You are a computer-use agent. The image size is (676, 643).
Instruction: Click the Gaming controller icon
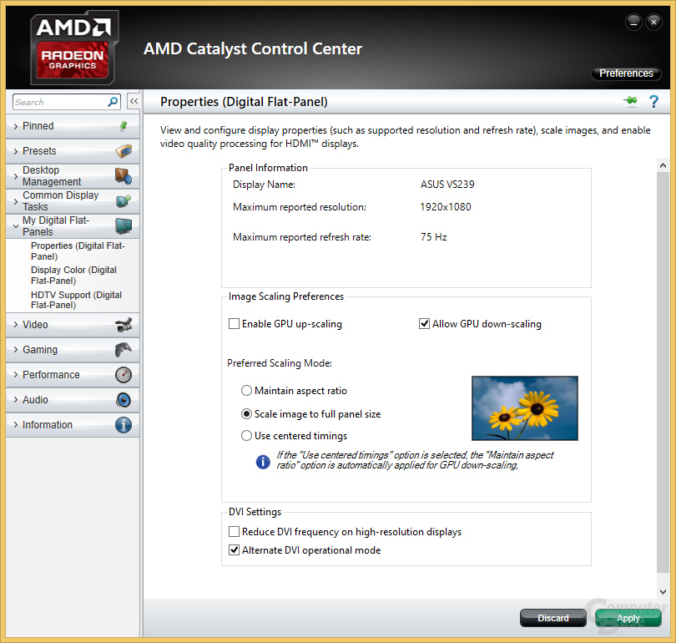tap(124, 350)
